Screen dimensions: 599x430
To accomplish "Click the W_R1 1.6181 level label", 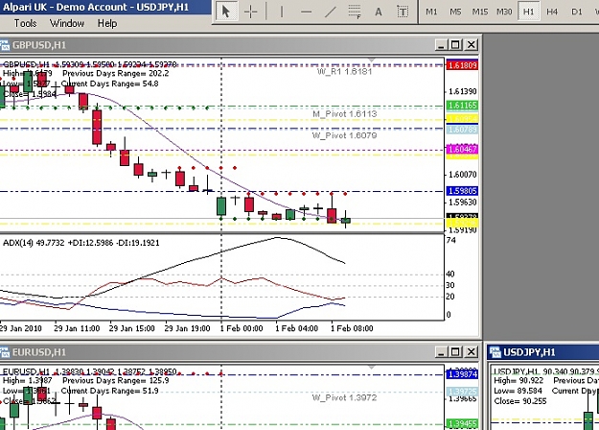I will (x=345, y=72).
